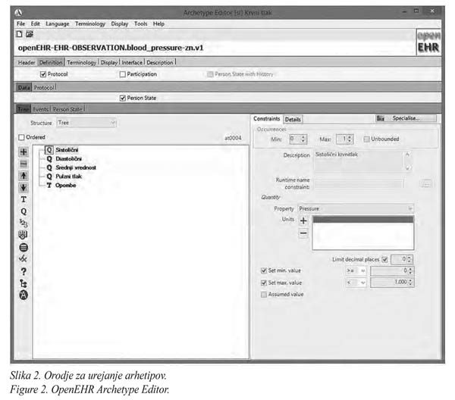Screen dimensions: 455x400
Task: Open the Property dropdown showing Pressure
Action: pyautogui.click(x=356, y=208)
